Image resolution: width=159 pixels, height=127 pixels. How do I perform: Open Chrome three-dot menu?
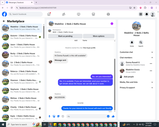tap(156, 8)
